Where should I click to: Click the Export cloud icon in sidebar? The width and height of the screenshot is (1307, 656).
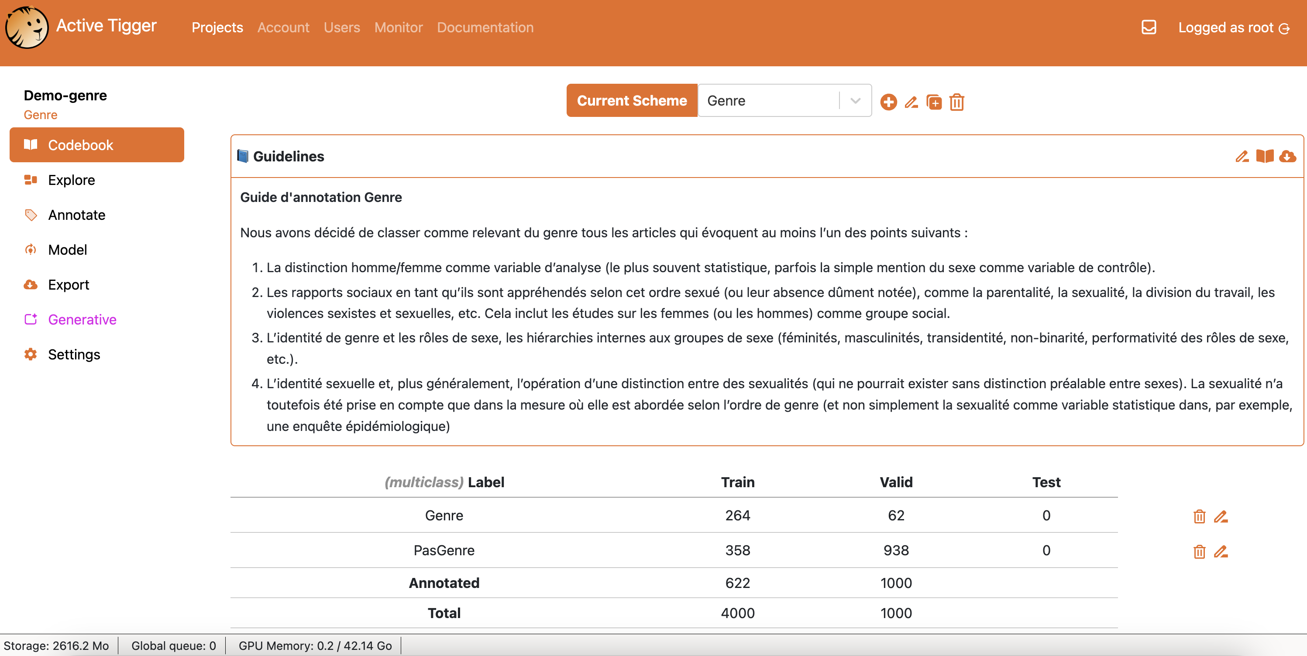tap(31, 284)
